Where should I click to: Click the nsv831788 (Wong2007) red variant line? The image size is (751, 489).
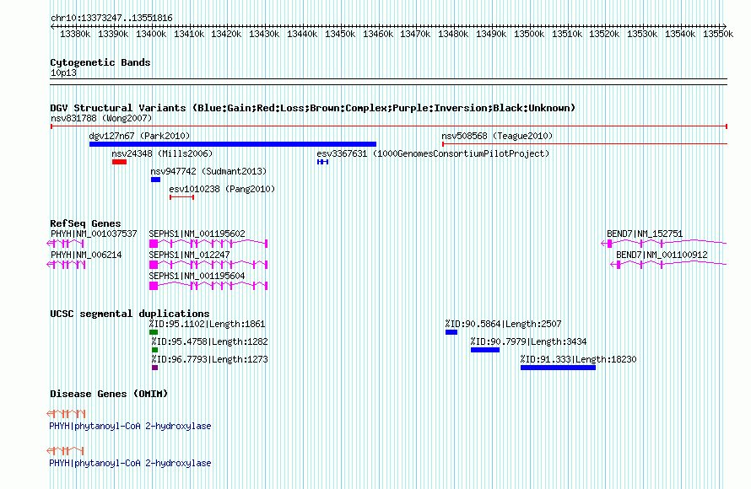pos(389,126)
